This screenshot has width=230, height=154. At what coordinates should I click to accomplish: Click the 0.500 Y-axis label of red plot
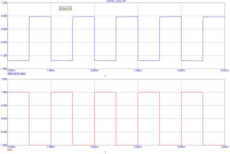(4, 105)
